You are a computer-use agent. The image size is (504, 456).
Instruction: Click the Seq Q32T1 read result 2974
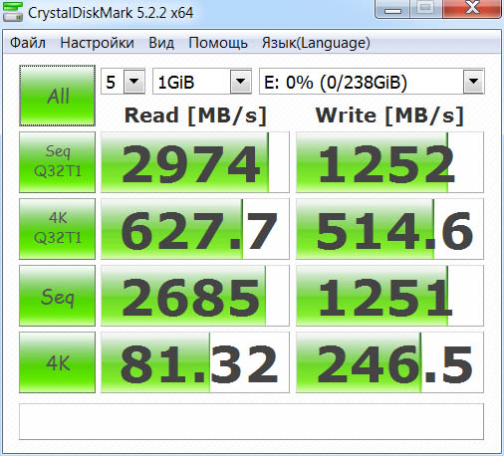click(x=195, y=162)
